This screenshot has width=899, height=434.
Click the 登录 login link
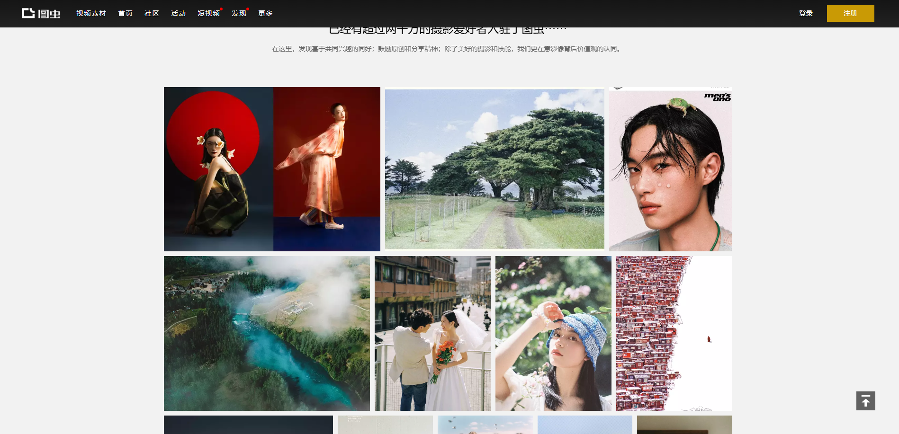pos(806,13)
